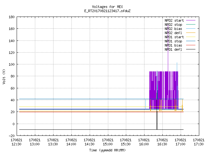Click the x-axis tick label 14:30

[89, 144]
